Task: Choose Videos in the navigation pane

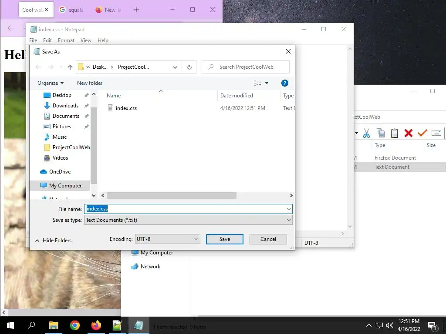Action: pyautogui.click(x=60, y=158)
